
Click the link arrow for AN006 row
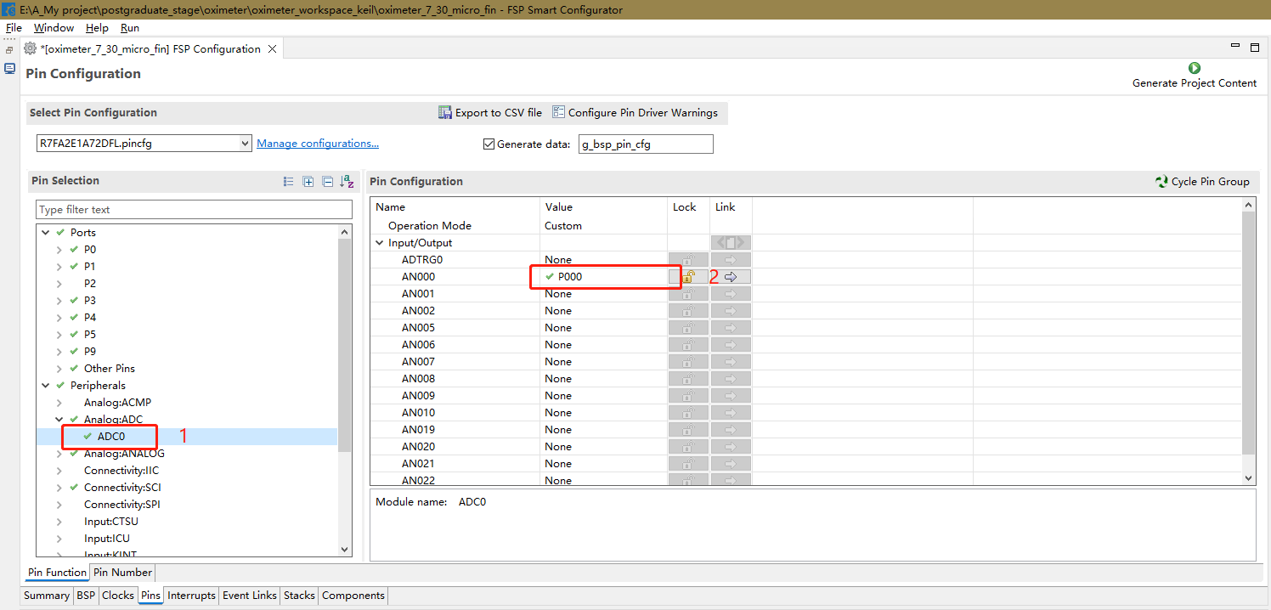731,344
